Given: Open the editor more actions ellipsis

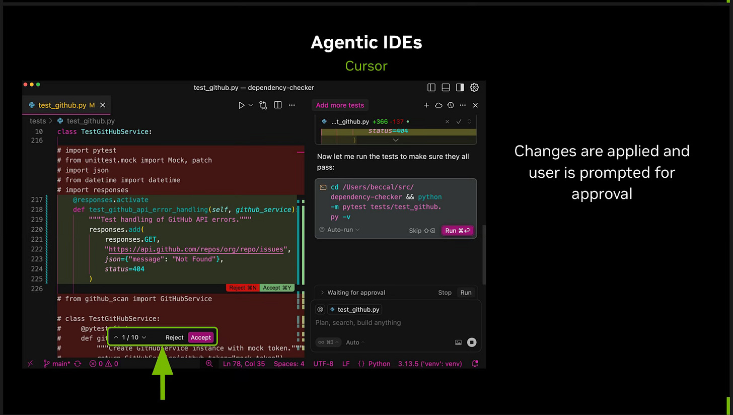Looking at the screenshot, I should click(292, 105).
